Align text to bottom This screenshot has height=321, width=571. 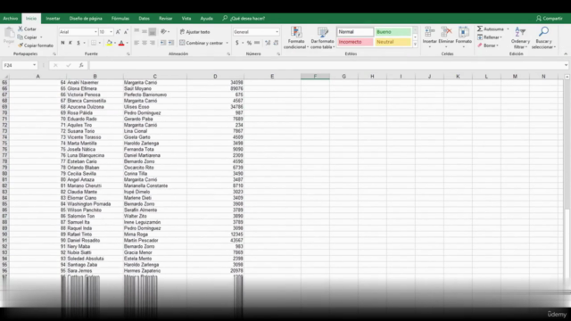153,32
